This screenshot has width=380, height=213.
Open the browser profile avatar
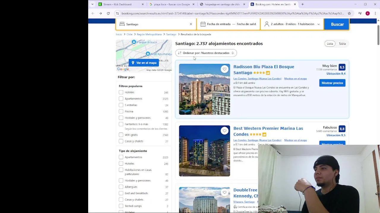(368, 13)
